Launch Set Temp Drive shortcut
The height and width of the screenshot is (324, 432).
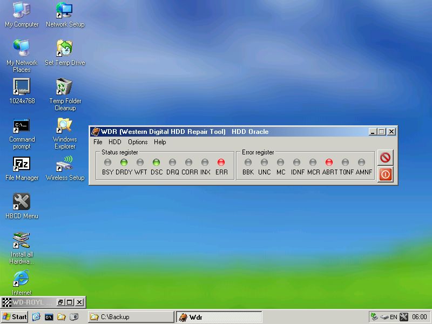[65, 52]
